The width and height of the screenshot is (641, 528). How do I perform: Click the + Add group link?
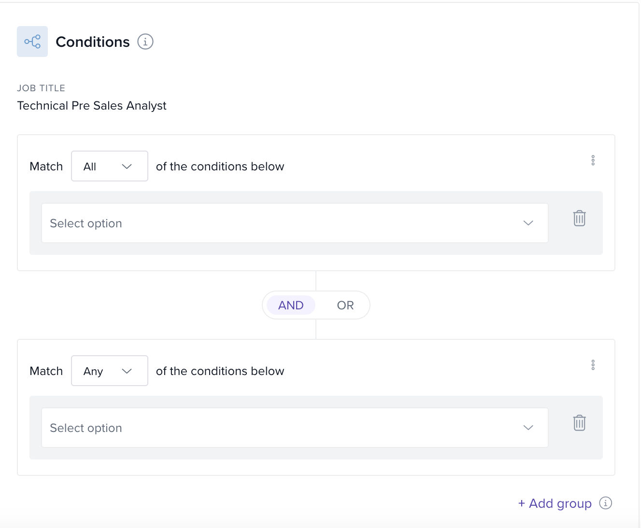555,503
